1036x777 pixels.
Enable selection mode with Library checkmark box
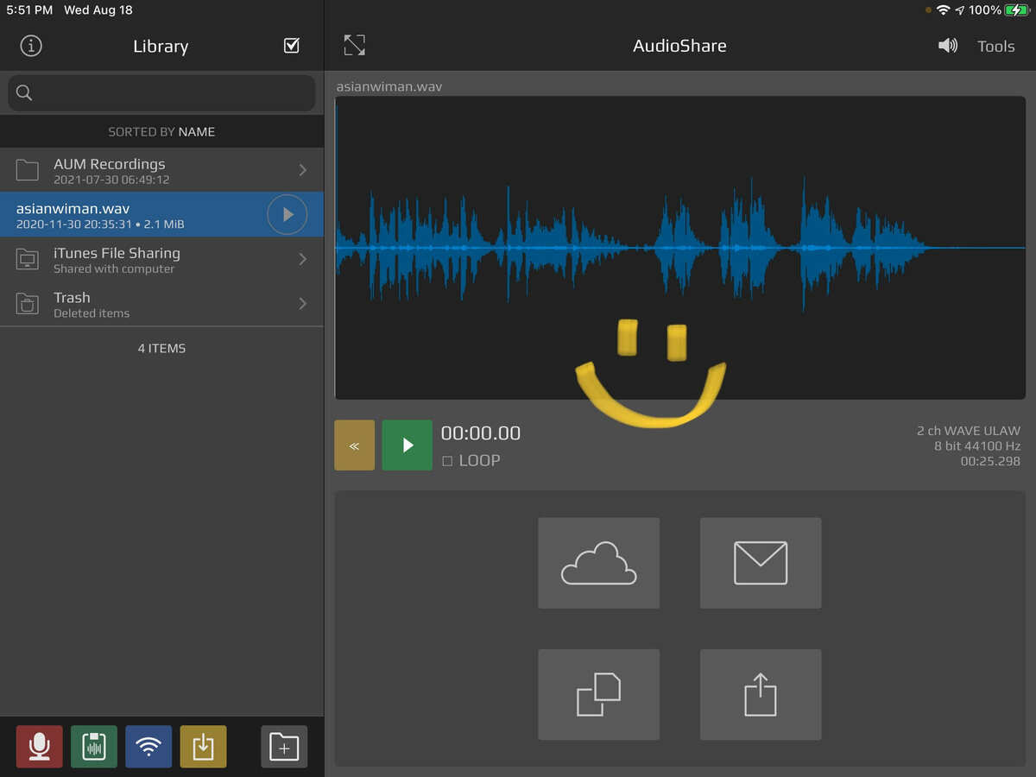(292, 46)
